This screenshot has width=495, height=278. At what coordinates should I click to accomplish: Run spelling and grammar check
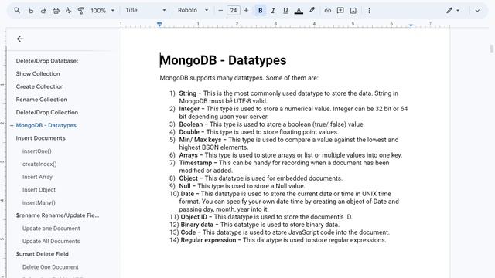(68, 10)
